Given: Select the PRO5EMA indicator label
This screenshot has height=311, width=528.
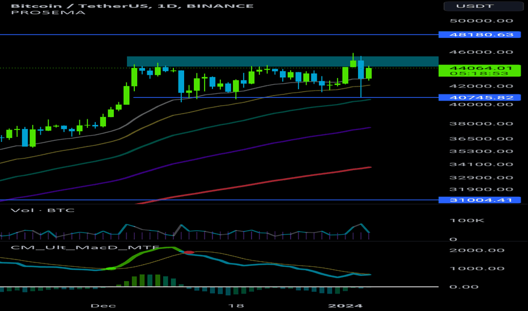Looking at the screenshot, I should tap(48, 13).
